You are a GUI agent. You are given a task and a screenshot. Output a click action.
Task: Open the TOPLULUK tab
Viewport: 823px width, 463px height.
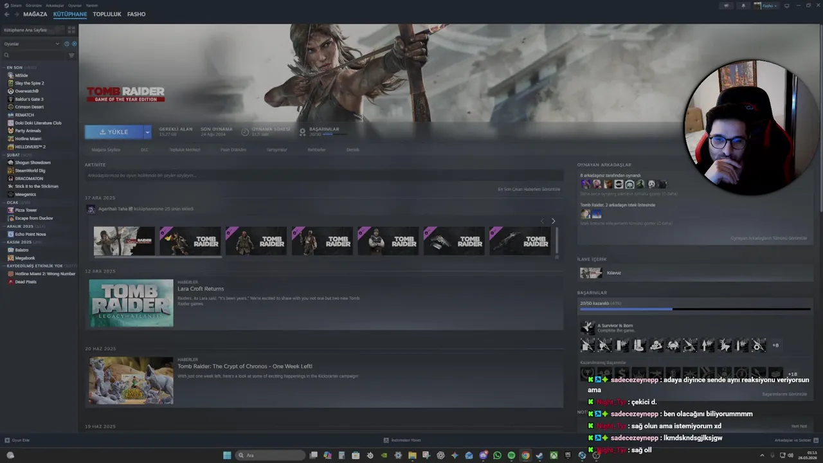(107, 14)
